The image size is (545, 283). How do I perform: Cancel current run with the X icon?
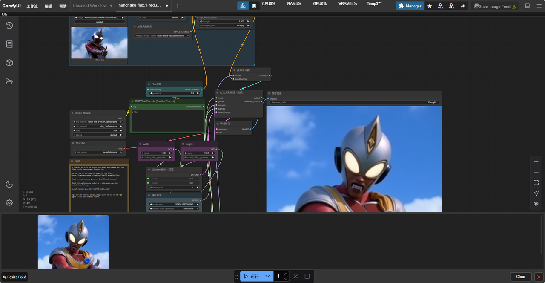295,276
